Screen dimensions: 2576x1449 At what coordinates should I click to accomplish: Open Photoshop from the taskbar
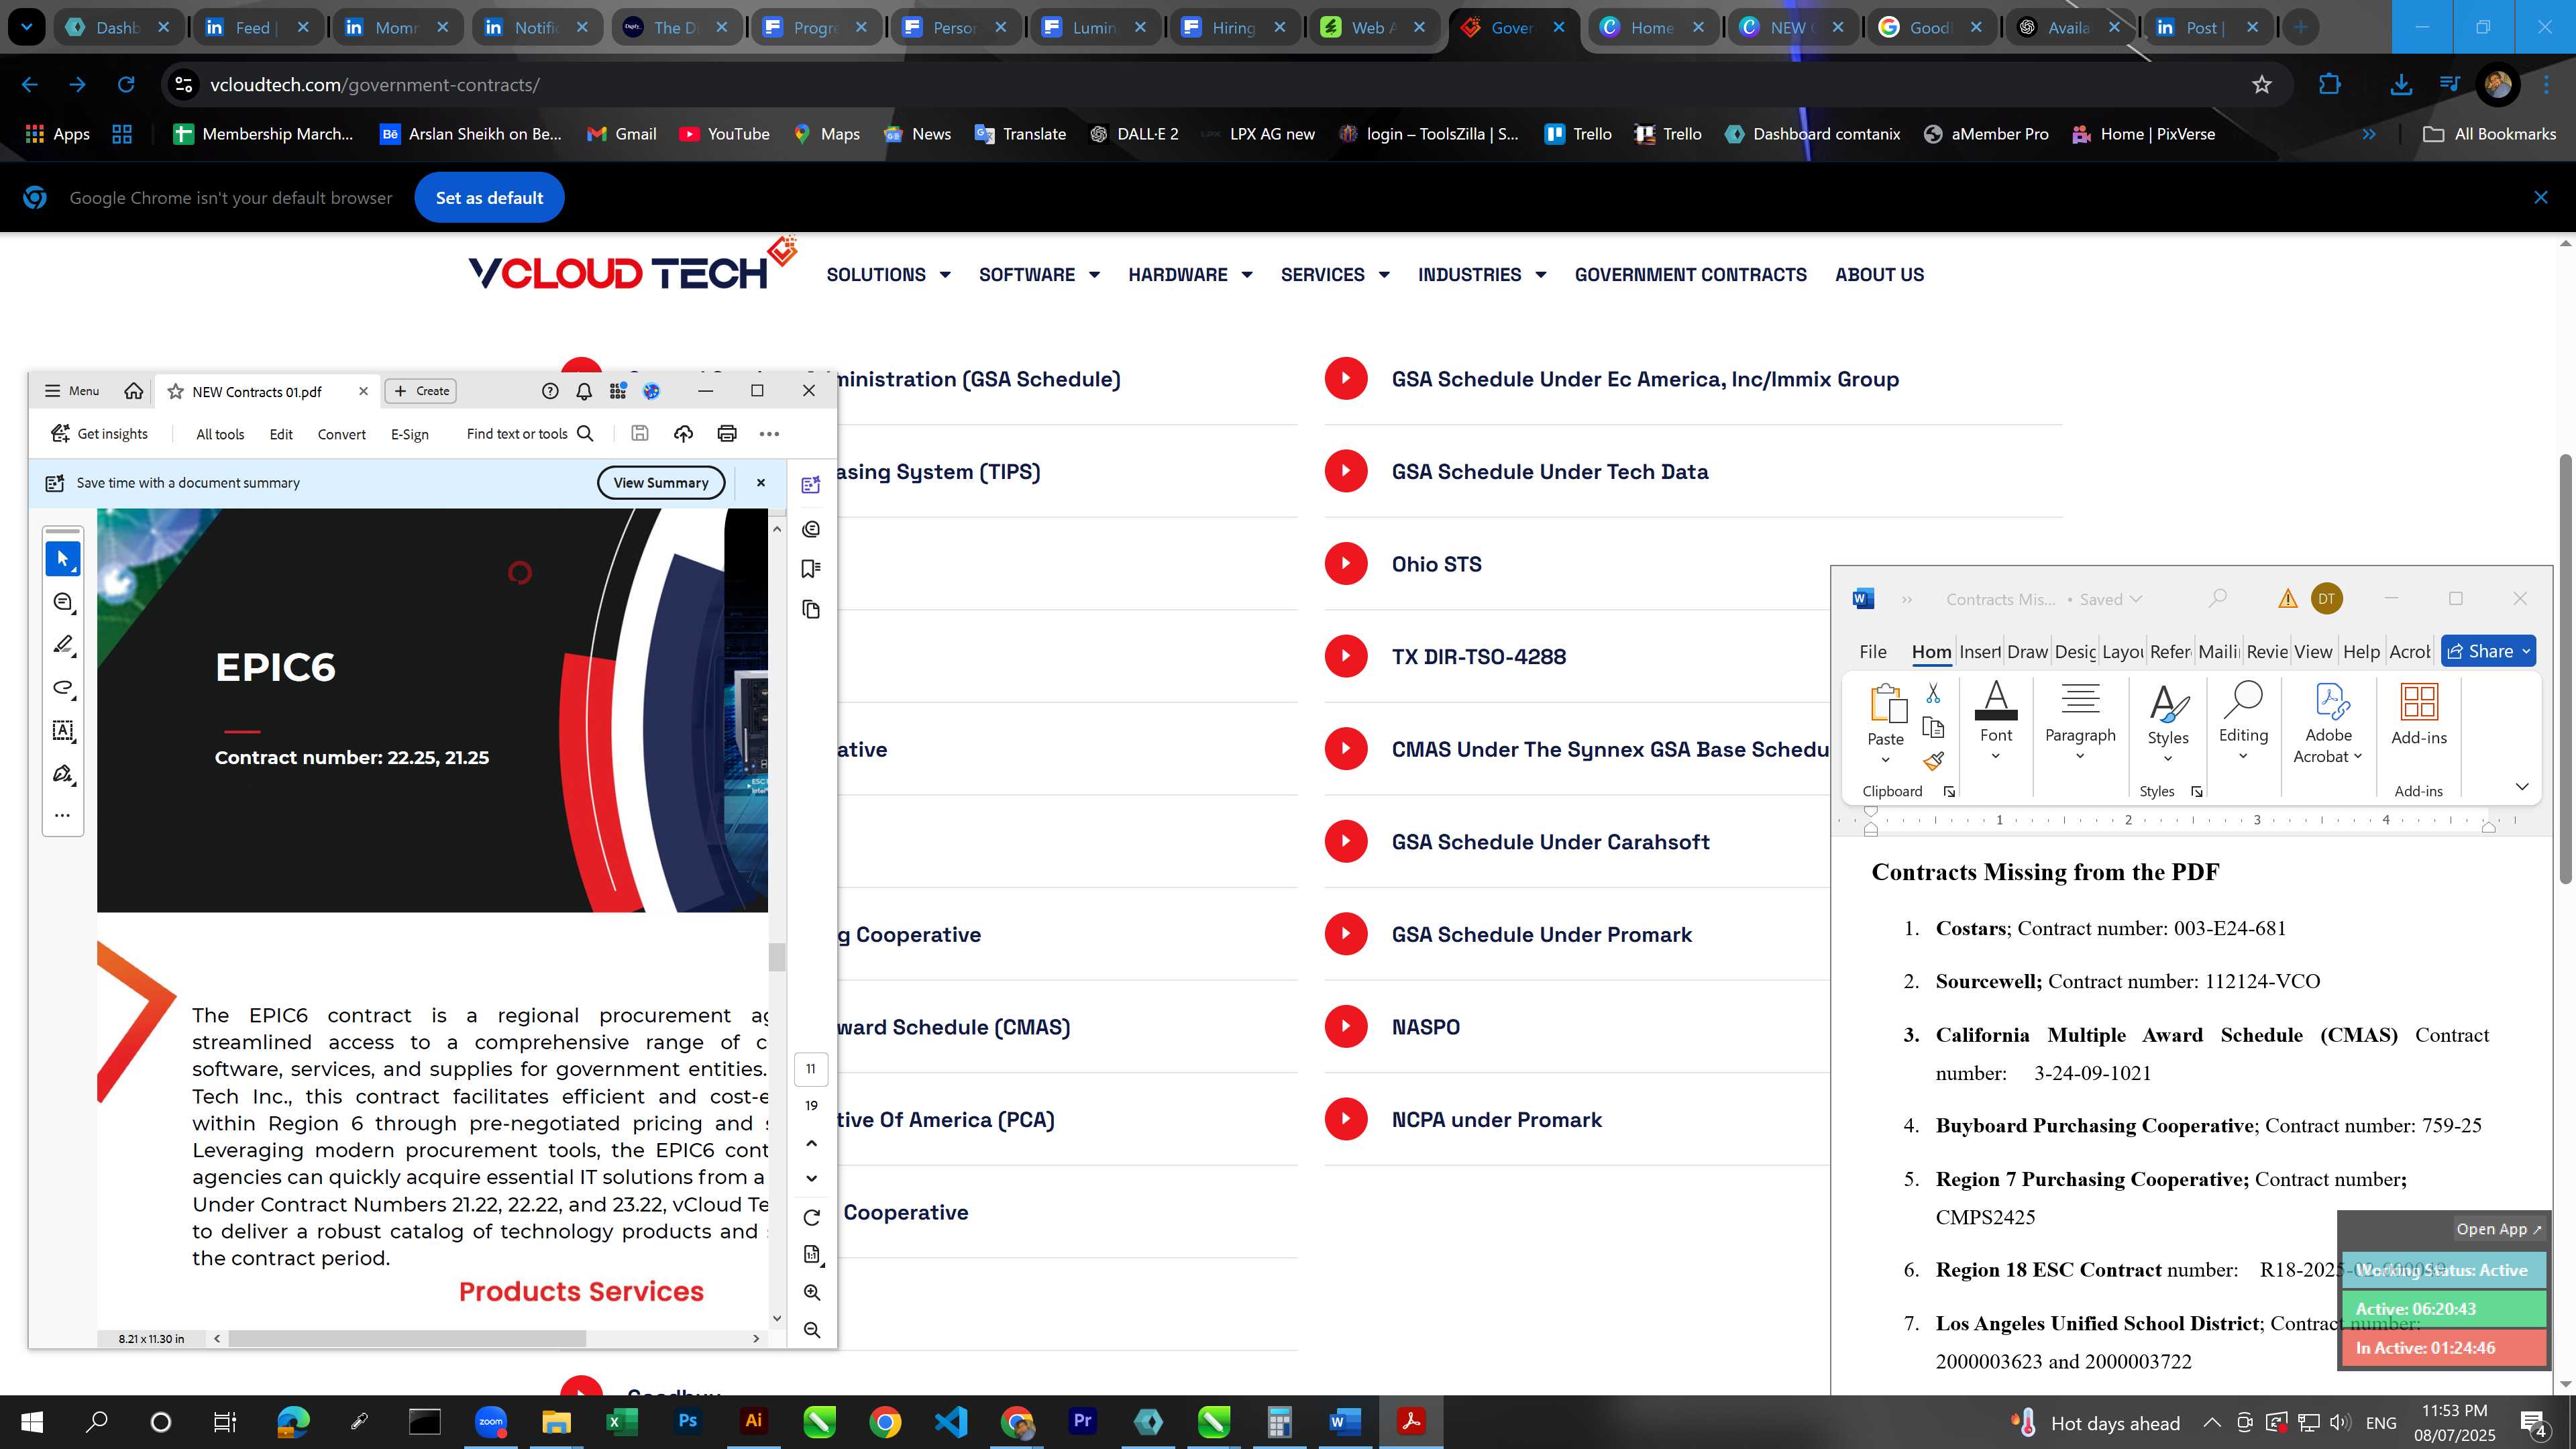688,1421
